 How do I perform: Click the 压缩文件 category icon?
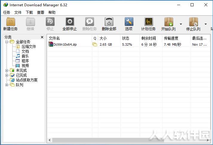click(x=18, y=47)
